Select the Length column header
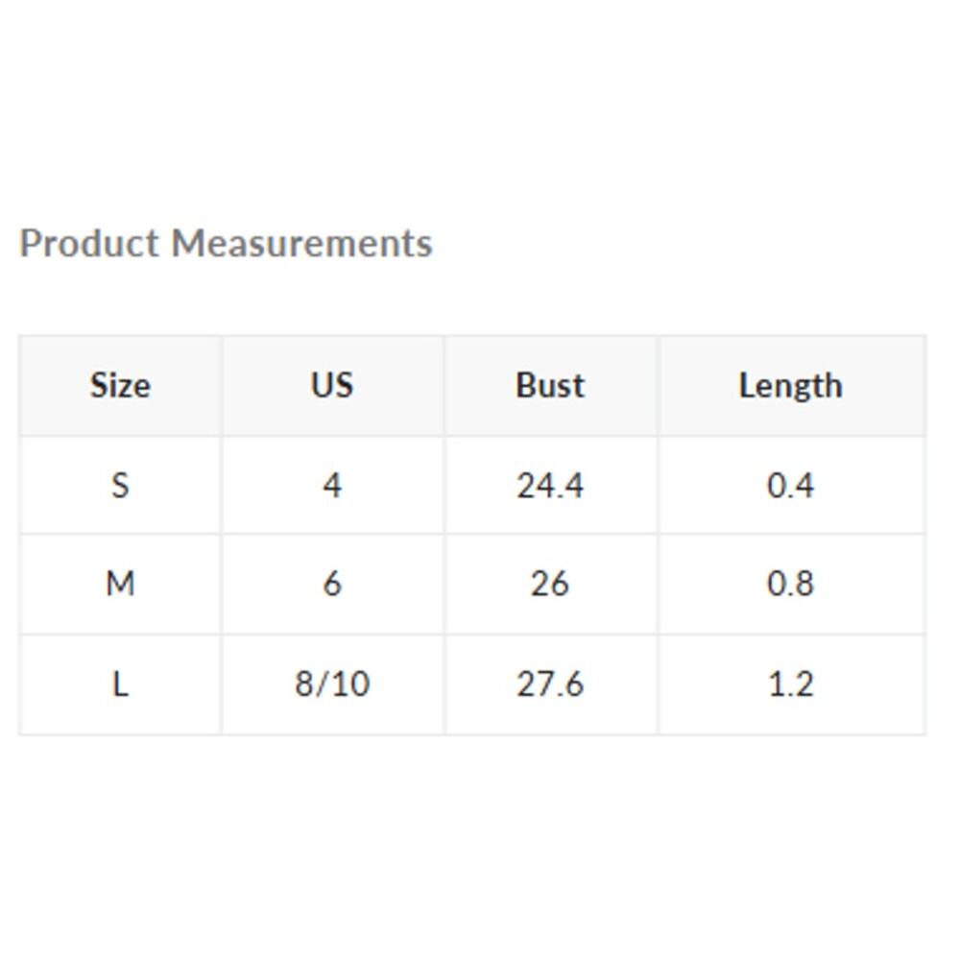The width and height of the screenshot is (960, 960). click(790, 386)
